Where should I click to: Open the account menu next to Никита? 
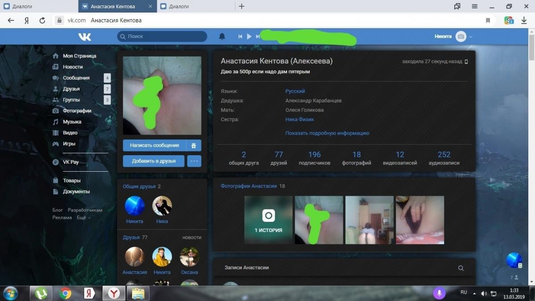pos(470,37)
